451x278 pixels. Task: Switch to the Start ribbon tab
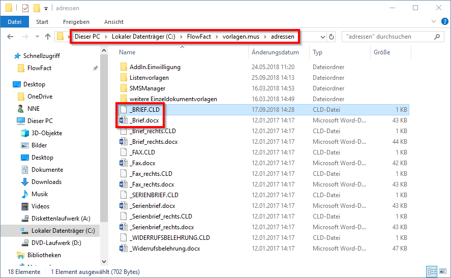42,22
